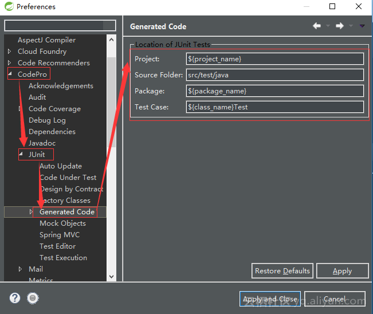Click the tree vertical scrollbar thumb

111,102
